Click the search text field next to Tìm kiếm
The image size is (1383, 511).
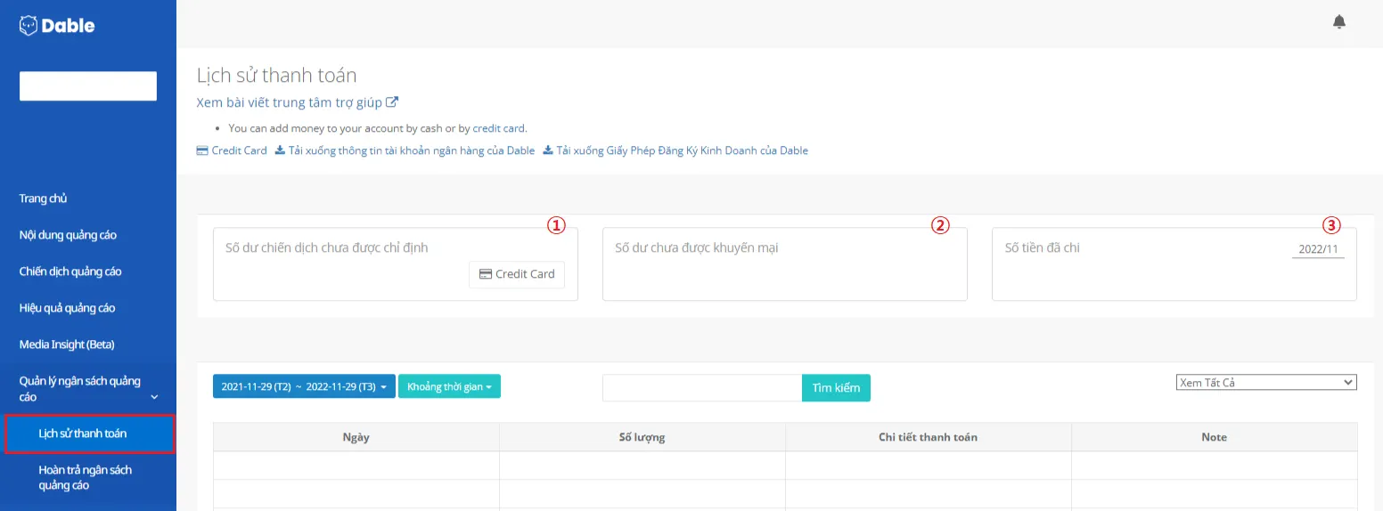[x=702, y=388]
